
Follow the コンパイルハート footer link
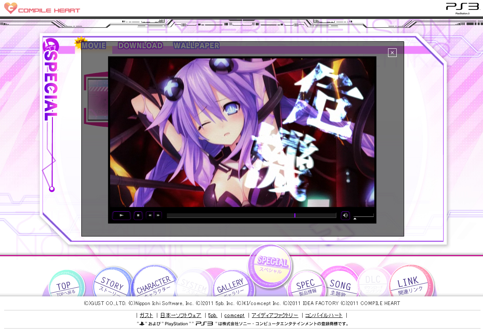324,315
